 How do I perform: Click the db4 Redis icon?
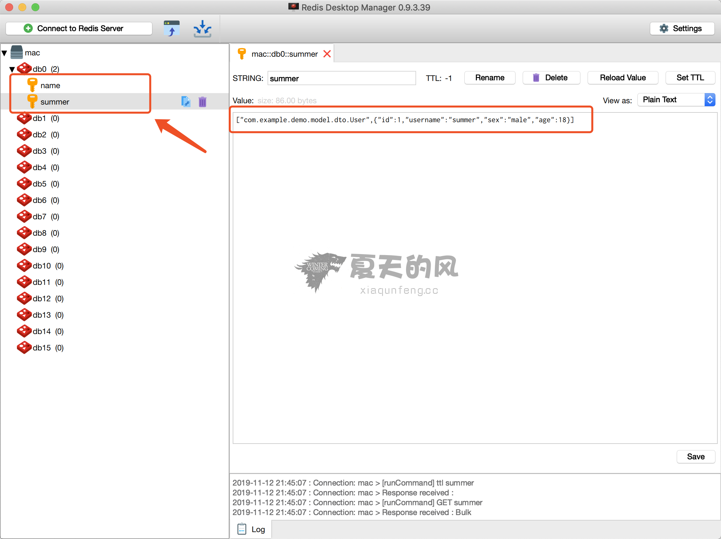[x=24, y=167]
